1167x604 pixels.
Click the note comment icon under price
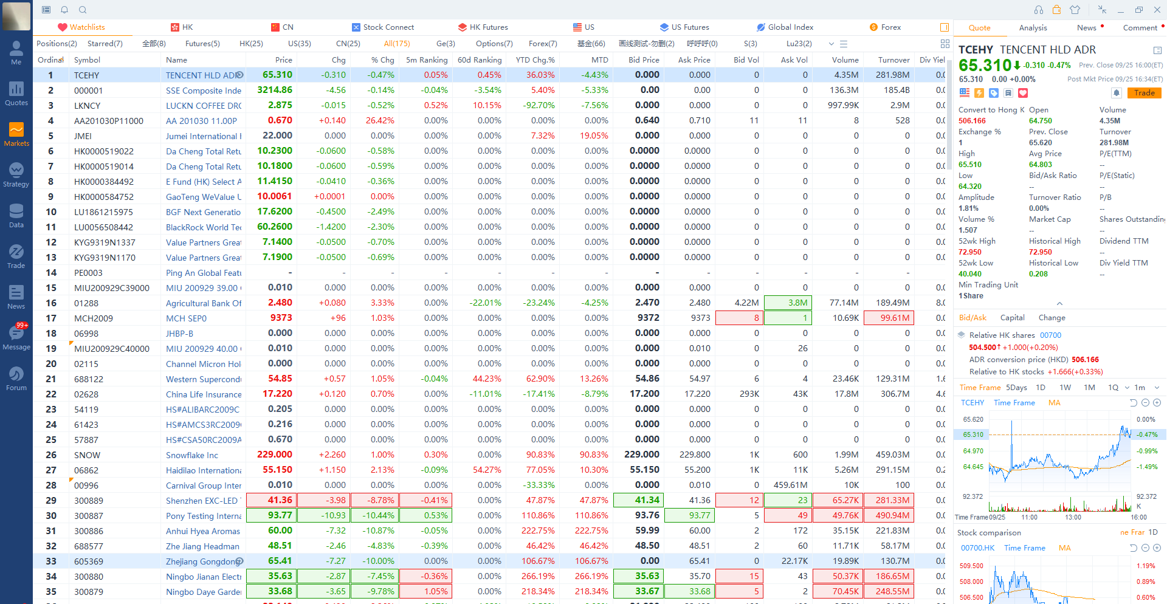point(1008,93)
